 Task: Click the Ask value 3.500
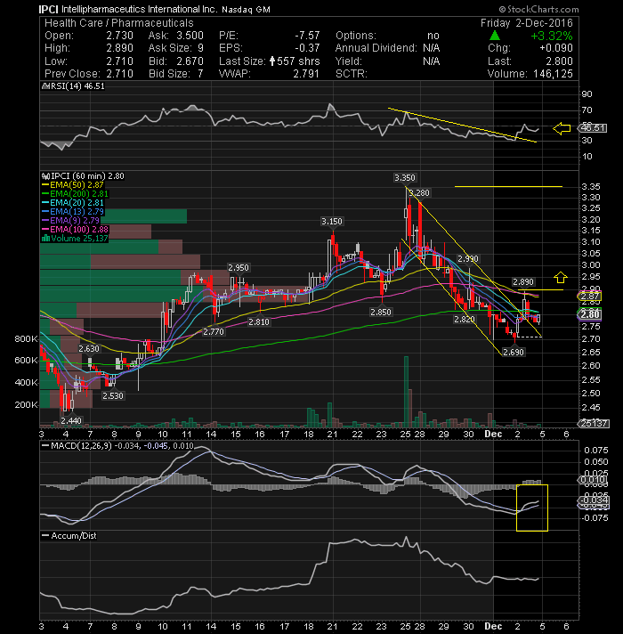[190, 36]
